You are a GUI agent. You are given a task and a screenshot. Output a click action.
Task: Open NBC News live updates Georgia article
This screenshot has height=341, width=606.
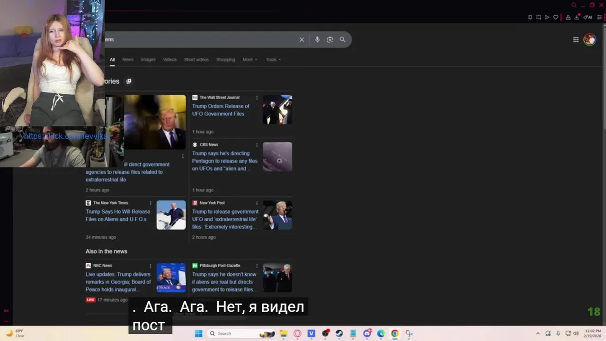point(118,282)
